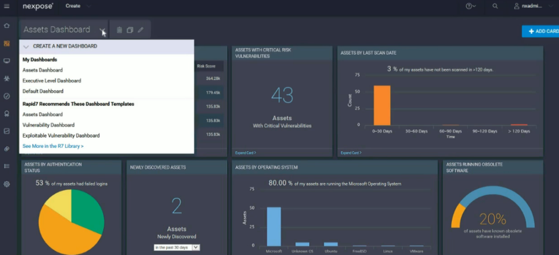The height and width of the screenshot is (255, 559).
Task: Collapse the Assets Dashboard title dropdown
Action: pos(102,30)
